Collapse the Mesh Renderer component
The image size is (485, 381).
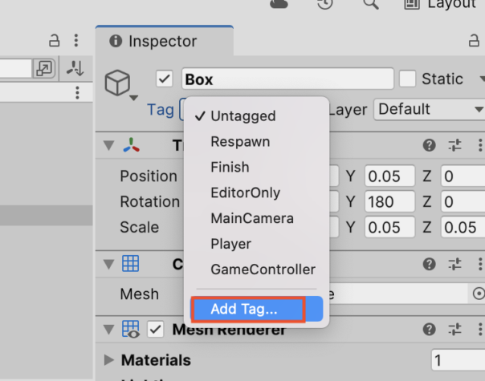pos(109,330)
